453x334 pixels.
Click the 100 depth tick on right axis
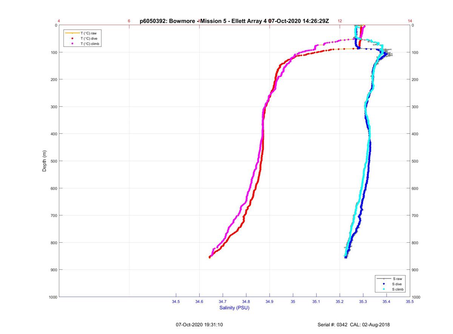416,52
